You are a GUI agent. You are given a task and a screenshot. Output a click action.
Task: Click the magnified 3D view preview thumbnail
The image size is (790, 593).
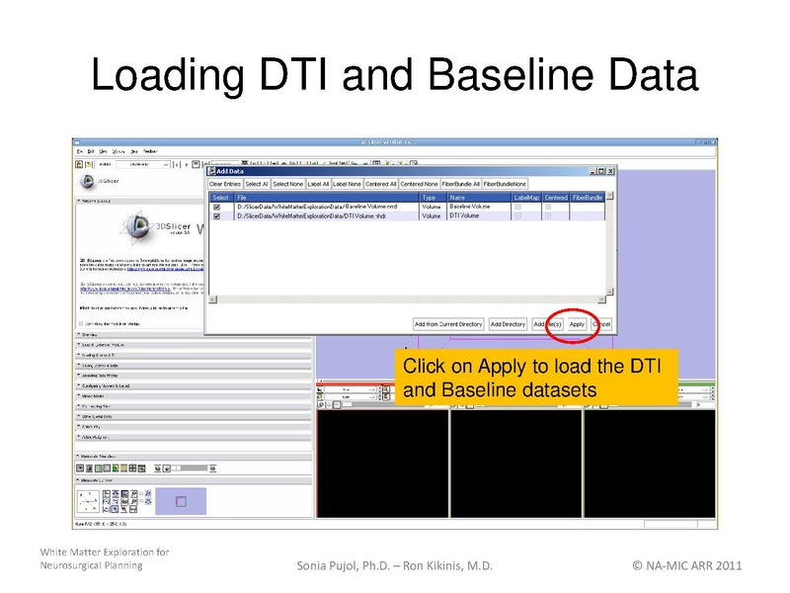click(x=181, y=501)
